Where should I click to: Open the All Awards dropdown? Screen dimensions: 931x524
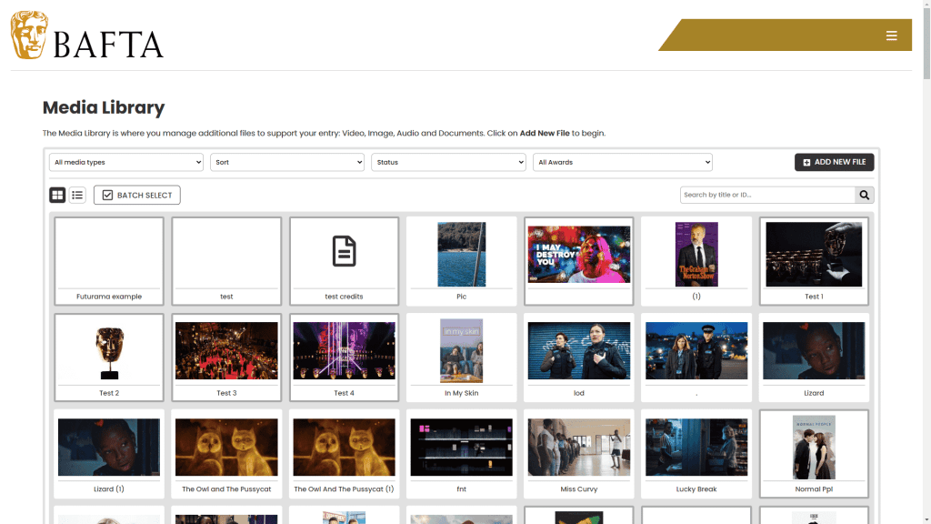[x=623, y=162]
